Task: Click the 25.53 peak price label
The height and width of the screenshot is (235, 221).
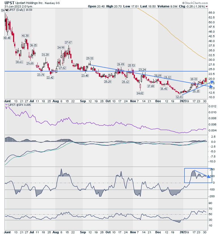Action: pos(131,66)
